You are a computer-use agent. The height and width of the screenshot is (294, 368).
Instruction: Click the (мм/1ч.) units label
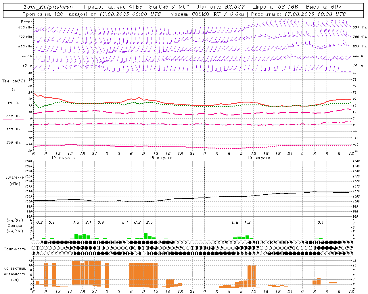15,231
